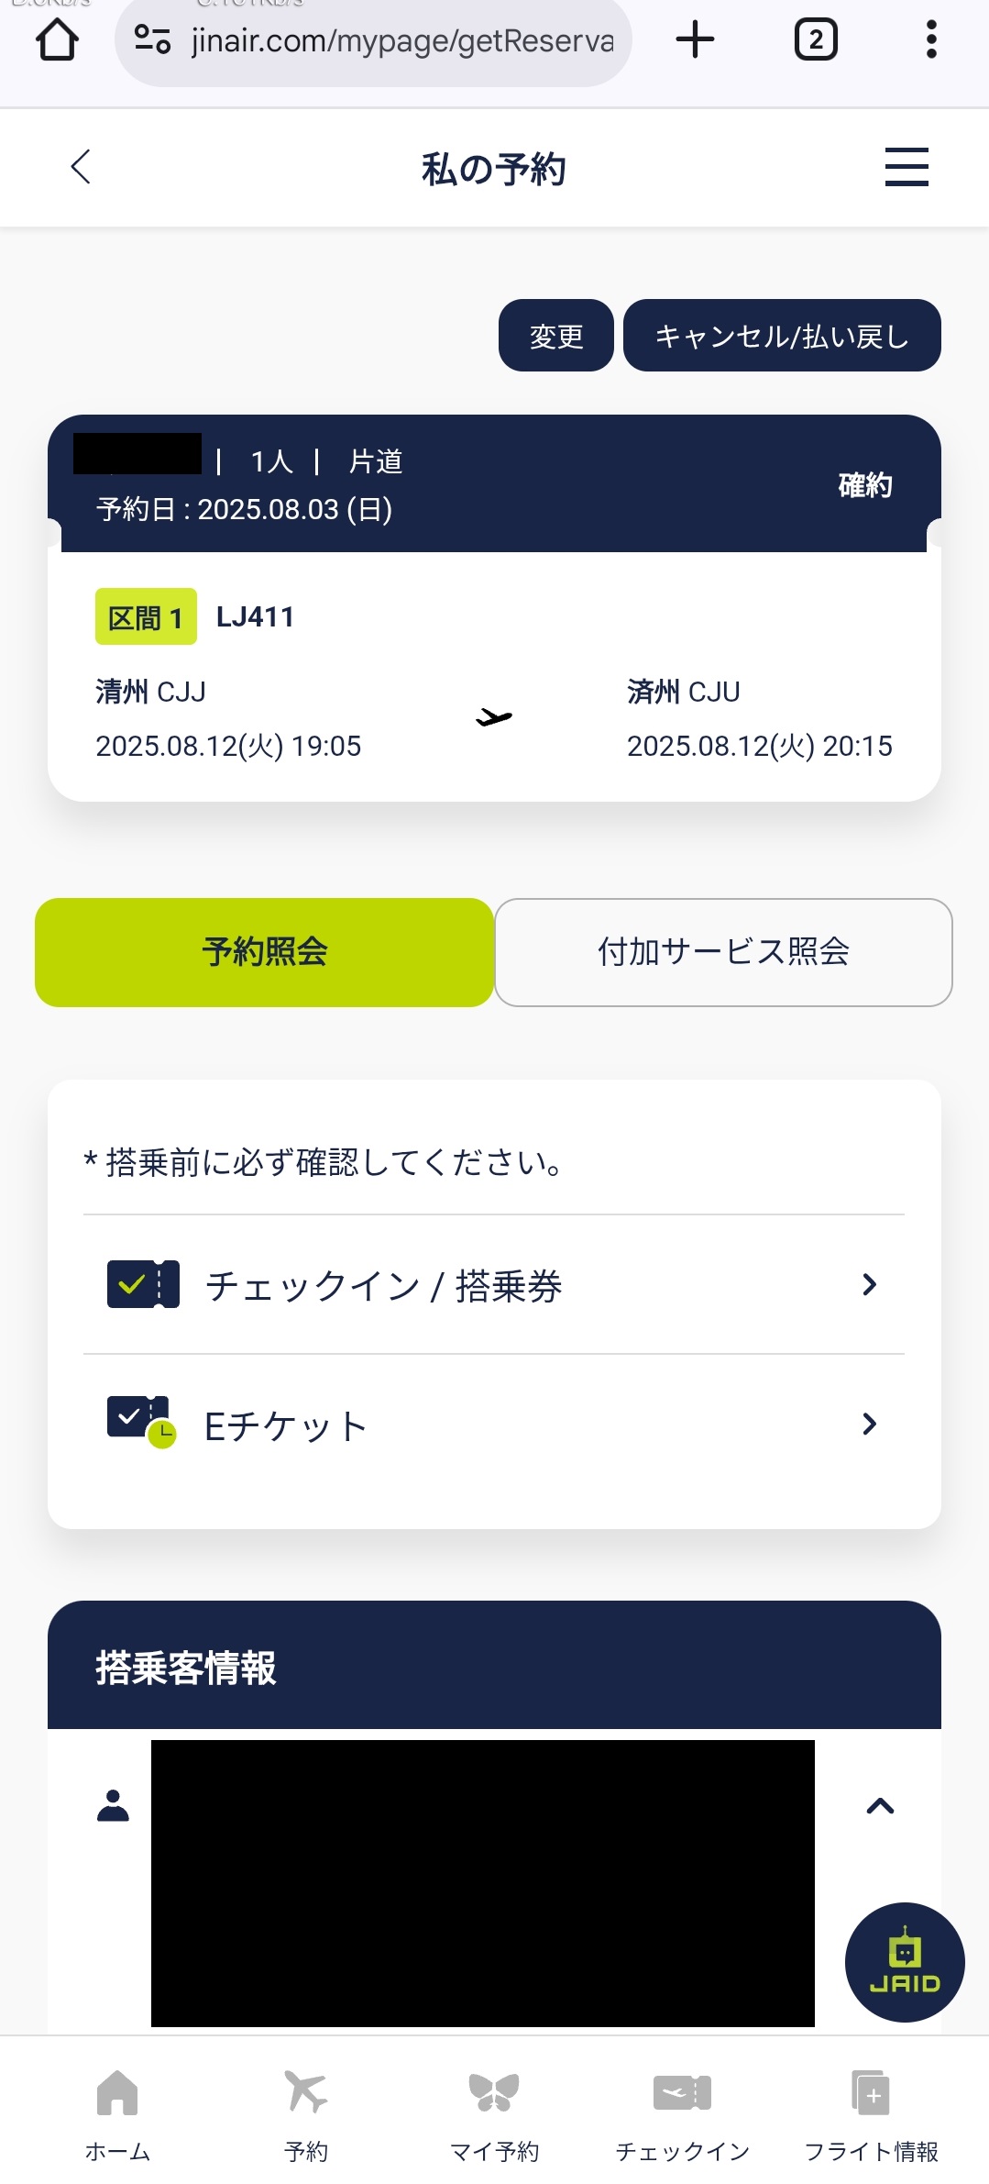Expand チェックイン / 搭乗券 row arrow

click(869, 1284)
